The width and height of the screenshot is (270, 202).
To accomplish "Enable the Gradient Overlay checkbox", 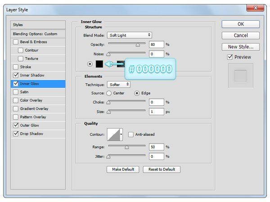I will coord(16,109).
